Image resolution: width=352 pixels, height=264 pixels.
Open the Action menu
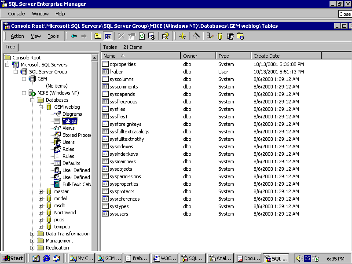(17, 36)
